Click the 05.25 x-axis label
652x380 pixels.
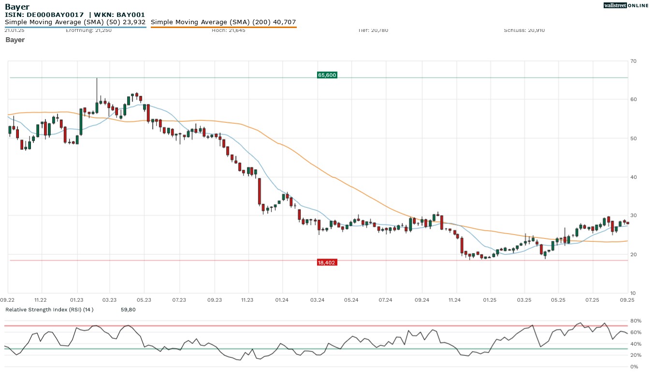pyautogui.click(x=558, y=300)
